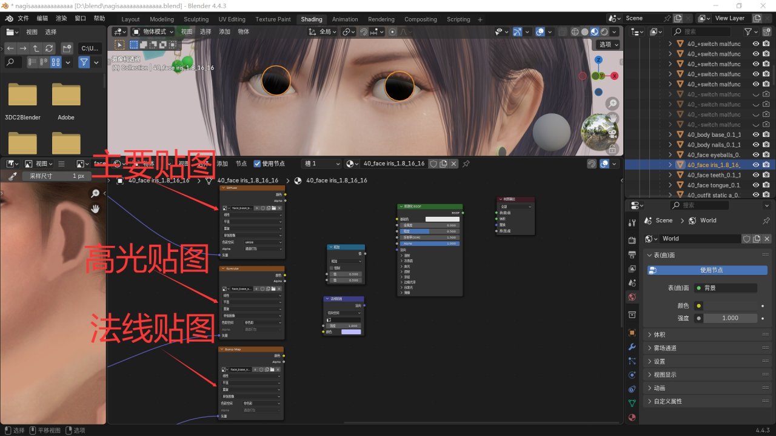Click the refresh file list icon
Screen dimensions: 776x436
[x=49, y=48]
